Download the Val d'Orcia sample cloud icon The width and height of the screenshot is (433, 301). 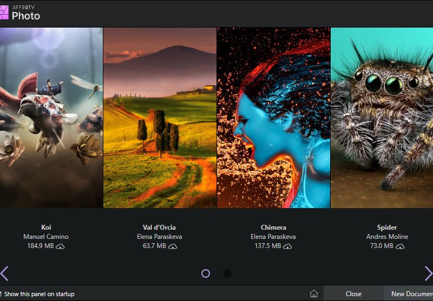point(173,246)
